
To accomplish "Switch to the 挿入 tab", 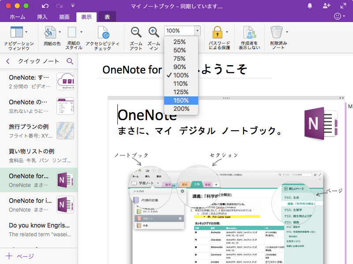I will [x=42, y=17].
